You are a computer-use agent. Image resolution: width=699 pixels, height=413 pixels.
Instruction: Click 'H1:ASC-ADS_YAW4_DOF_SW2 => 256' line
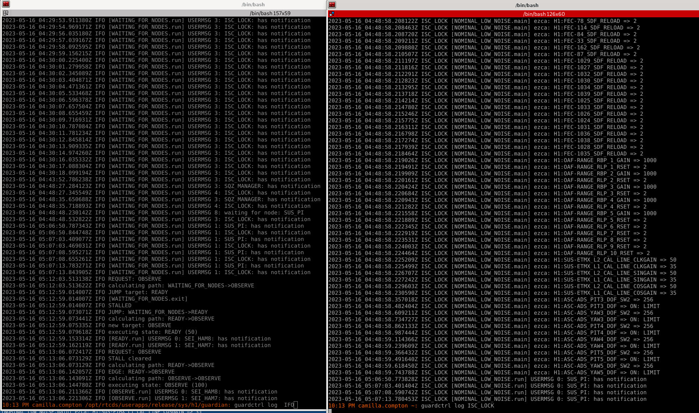click(x=491, y=339)
